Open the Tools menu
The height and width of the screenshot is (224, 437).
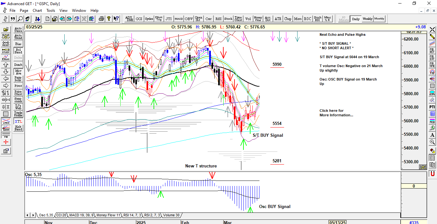coord(51,11)
